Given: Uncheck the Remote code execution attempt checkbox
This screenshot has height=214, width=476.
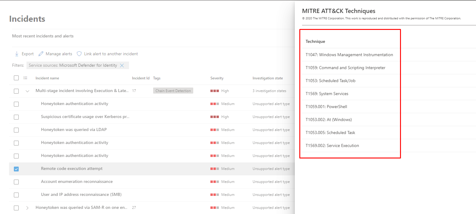Looking at the screenshot, I should [16, 169].
